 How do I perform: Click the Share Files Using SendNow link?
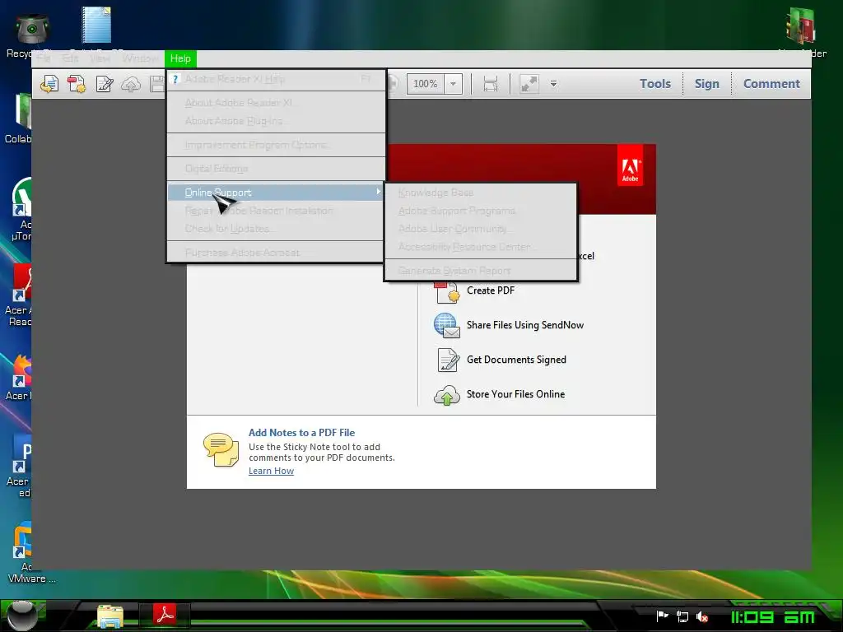(x=524, y=325)
